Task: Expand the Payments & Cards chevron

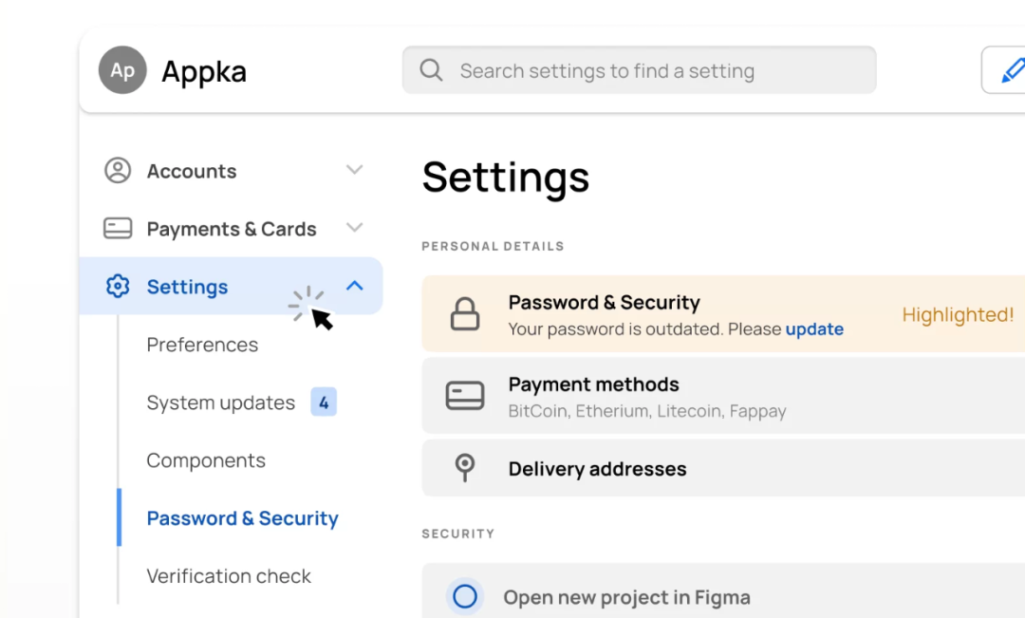Action: [354, 229]
